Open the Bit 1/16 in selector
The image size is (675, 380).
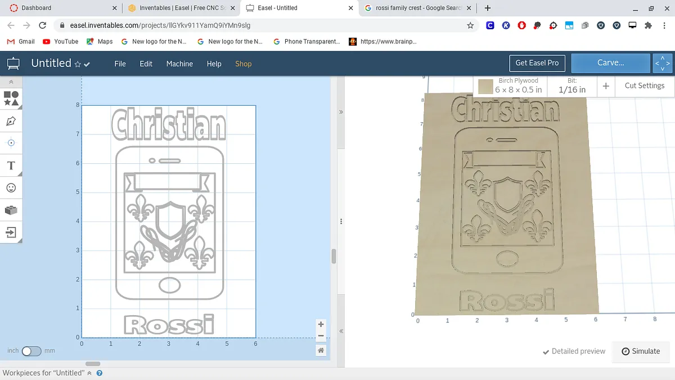572,86
